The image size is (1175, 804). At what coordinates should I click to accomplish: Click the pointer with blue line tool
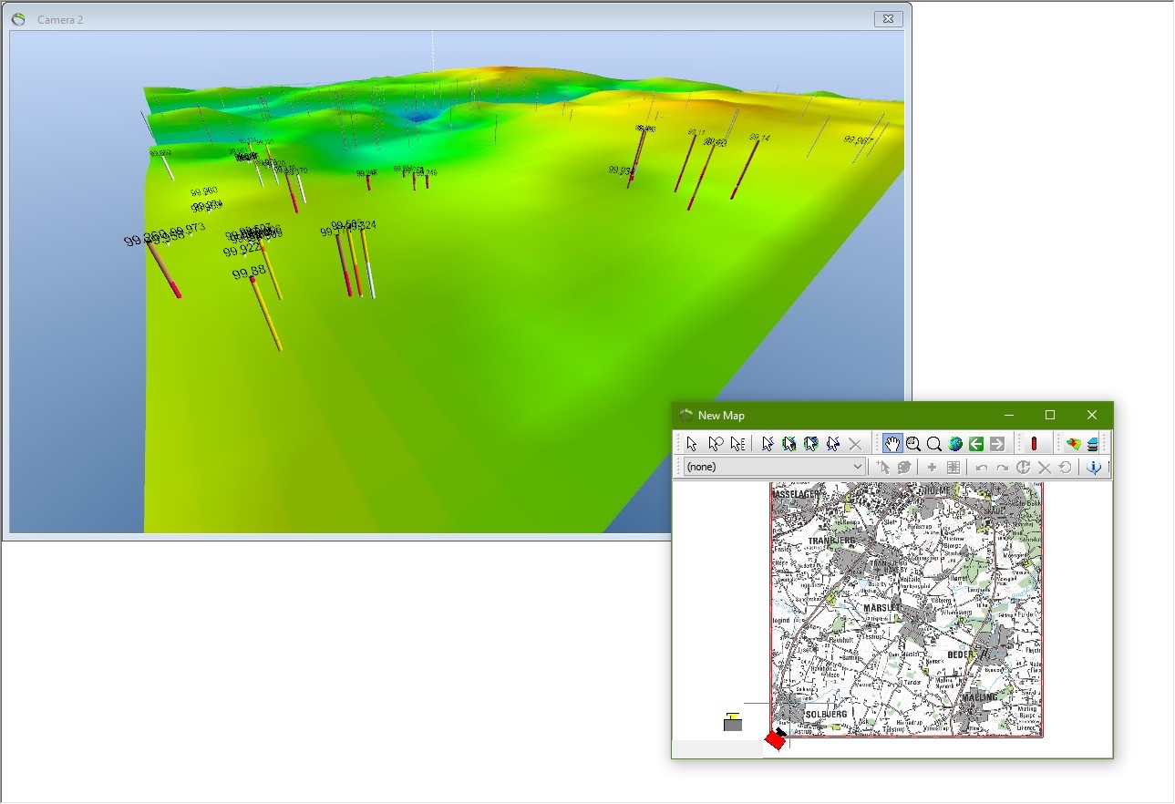(x=768, y=444)
